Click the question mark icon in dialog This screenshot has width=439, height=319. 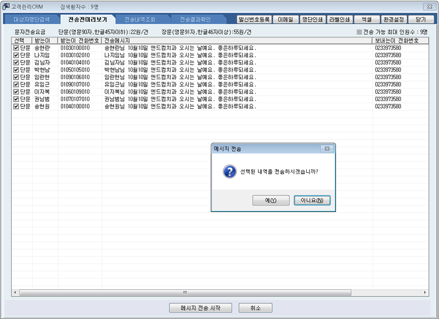coord(229,171)
